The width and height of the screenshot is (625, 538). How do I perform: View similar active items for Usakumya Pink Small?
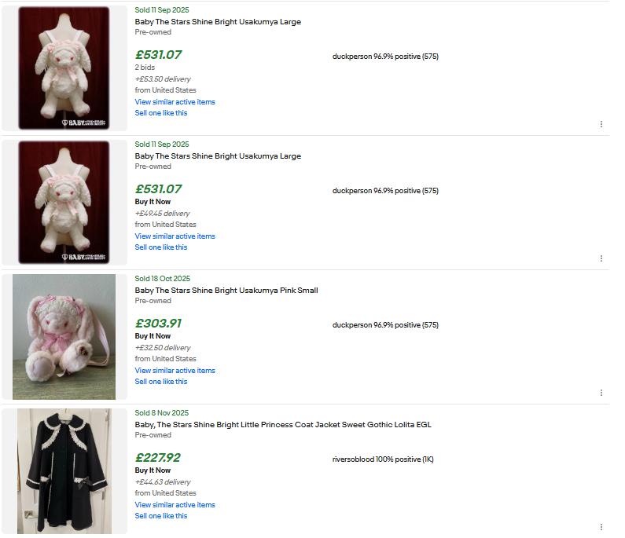[175, 371]
